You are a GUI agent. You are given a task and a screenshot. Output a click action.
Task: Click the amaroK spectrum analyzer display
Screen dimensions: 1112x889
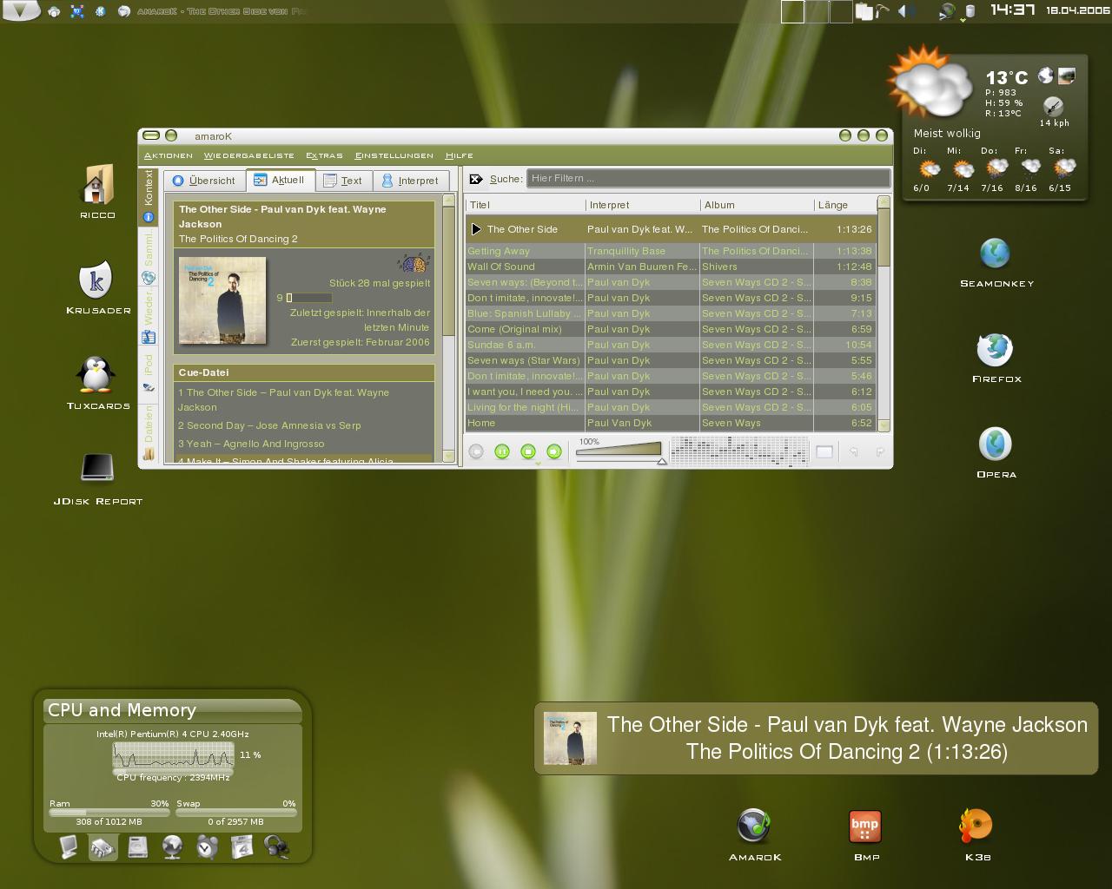[x=738, y=451]
